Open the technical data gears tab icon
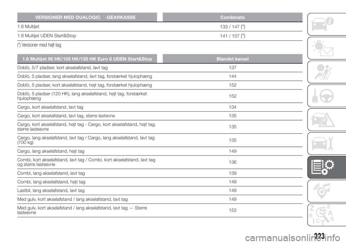 pyautogui.click(x=327, y=167)
